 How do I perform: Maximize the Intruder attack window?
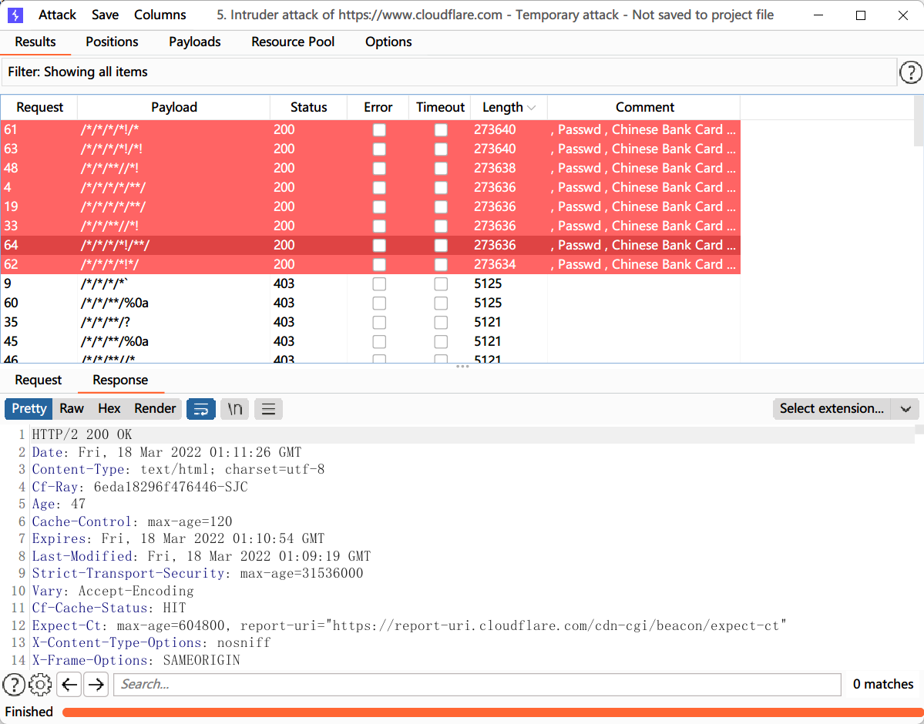(861, 15)
